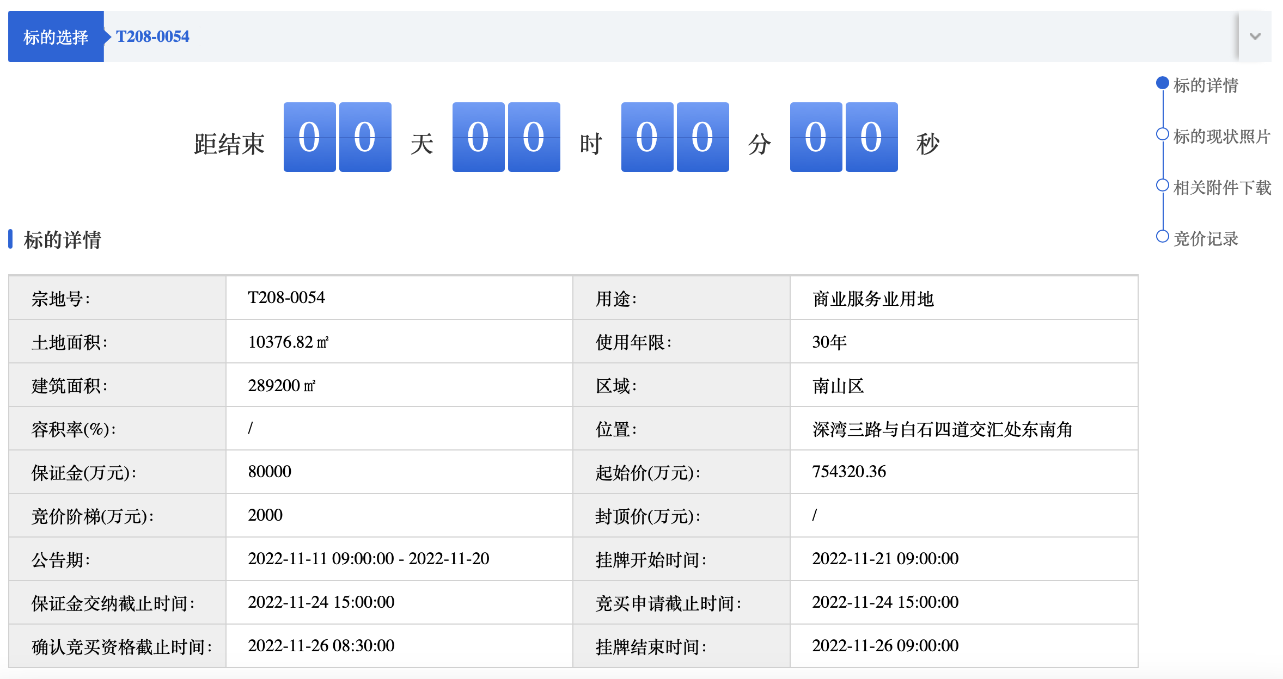Click the 保证金 value 80000 cell
The width and height of the screenshot is (1283, 679).
(x=399, y=472)
